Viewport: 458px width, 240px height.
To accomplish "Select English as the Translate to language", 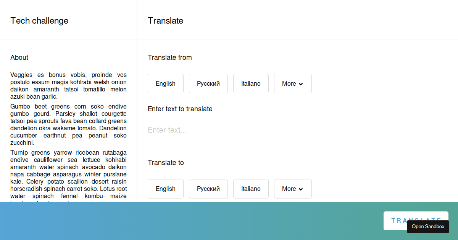I will [x=166, y=189].
